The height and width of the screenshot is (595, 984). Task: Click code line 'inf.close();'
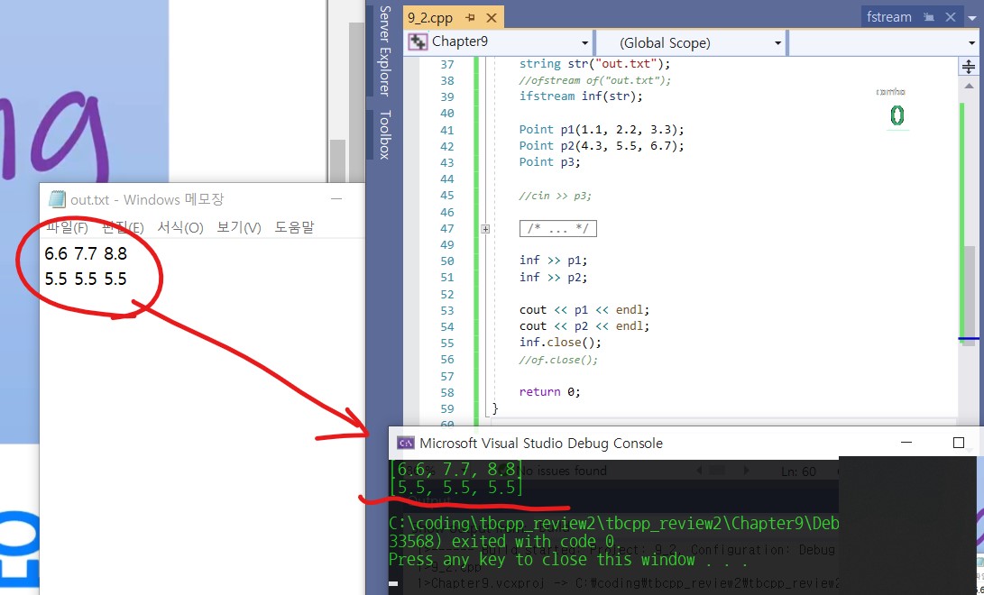(x=560, y=343)
